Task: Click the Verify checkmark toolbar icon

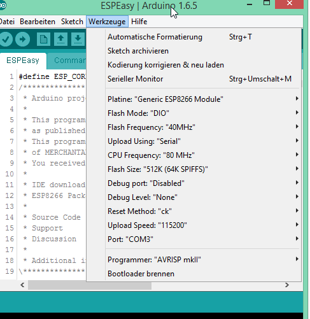Action: 6,39
